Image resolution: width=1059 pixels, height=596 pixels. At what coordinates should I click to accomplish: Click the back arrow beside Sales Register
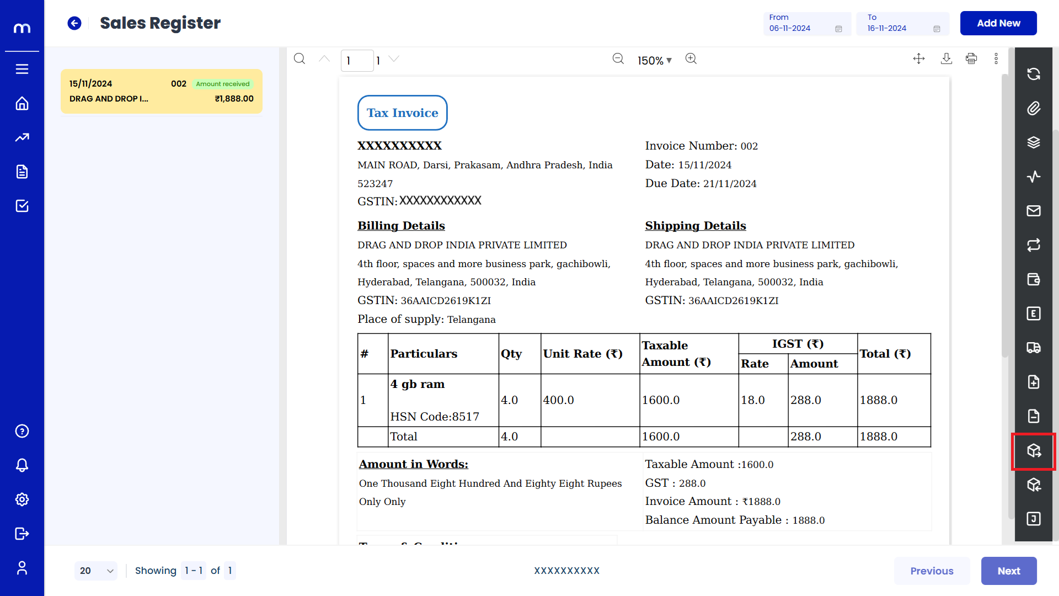pos(74,23)
